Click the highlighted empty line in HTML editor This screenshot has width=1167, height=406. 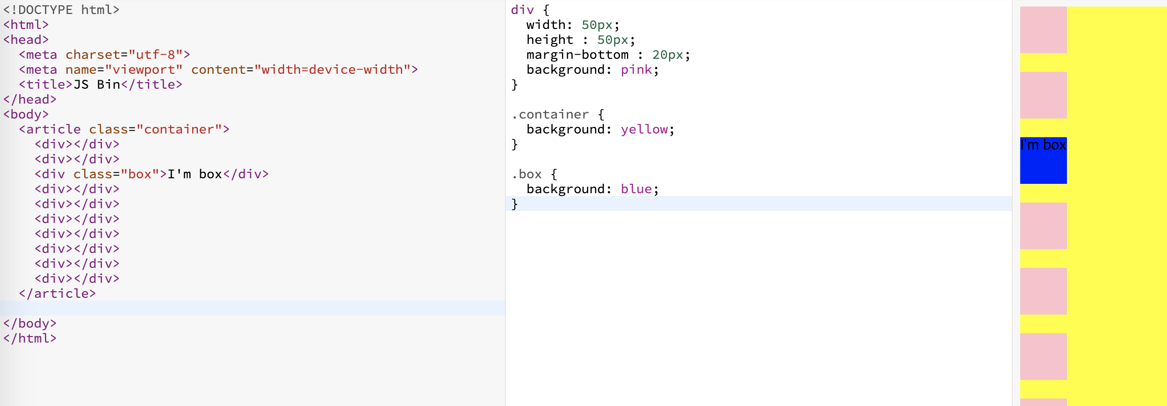tap(252, 308)
